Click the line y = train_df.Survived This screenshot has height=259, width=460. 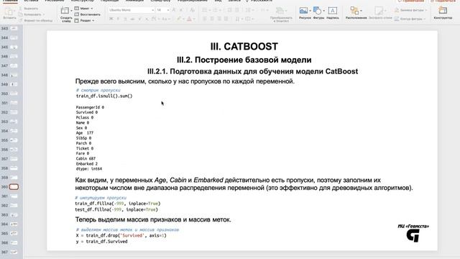(102, 242)
